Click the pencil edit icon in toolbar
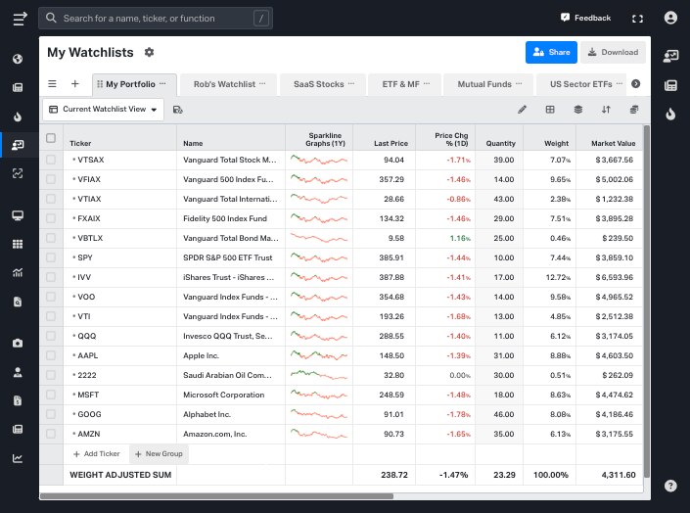 click(522, 110)
